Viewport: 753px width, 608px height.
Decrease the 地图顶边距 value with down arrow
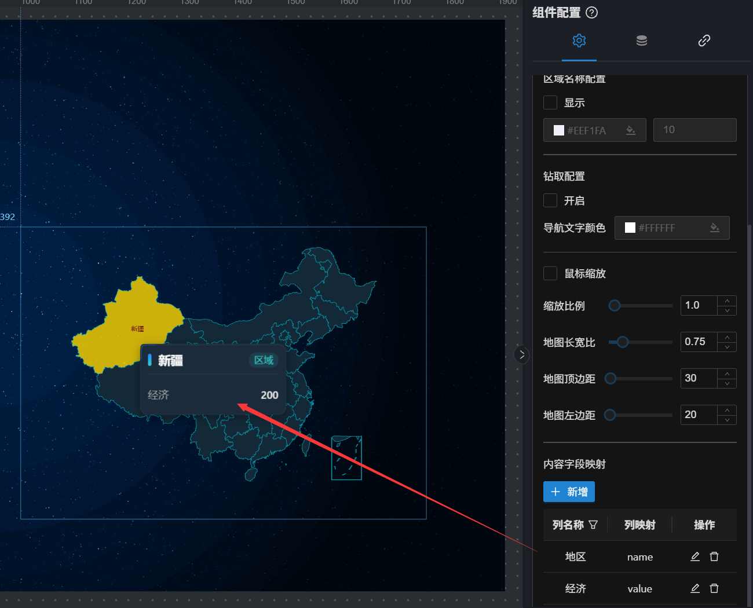pyautogui.click(x=727, y=383)
